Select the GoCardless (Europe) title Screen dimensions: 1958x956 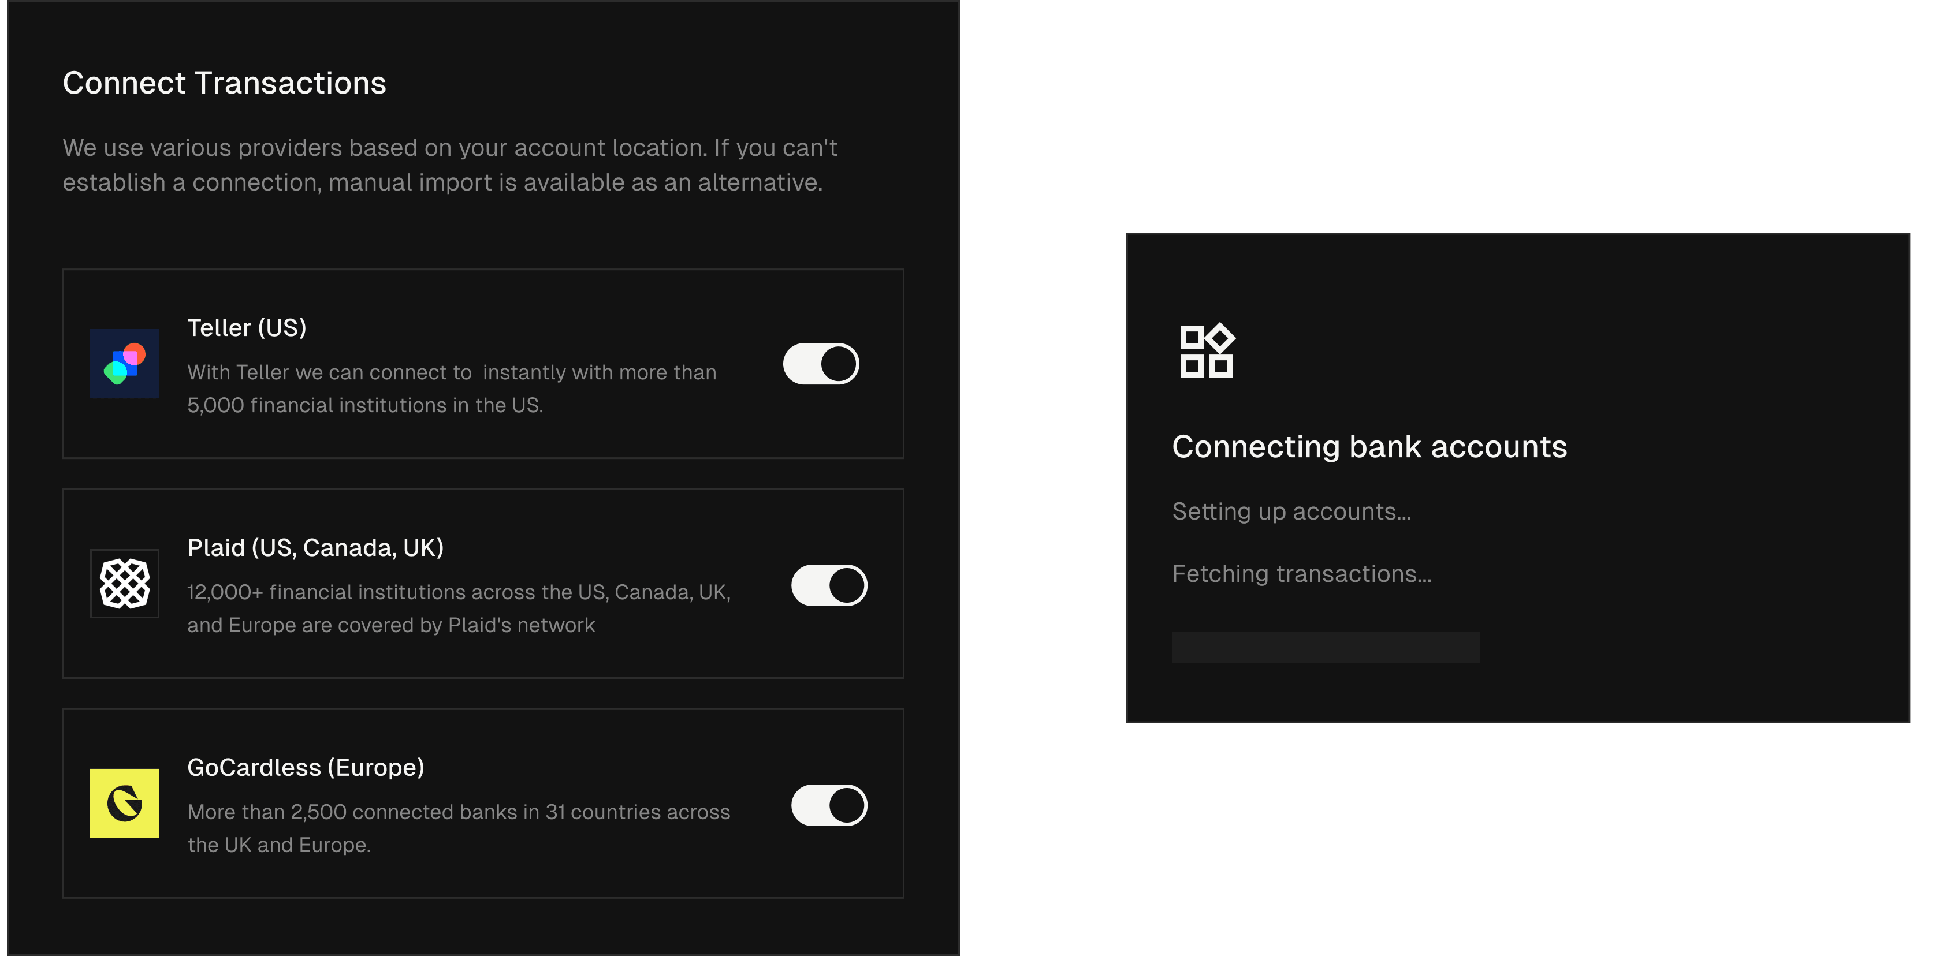[x=306, y=768]
